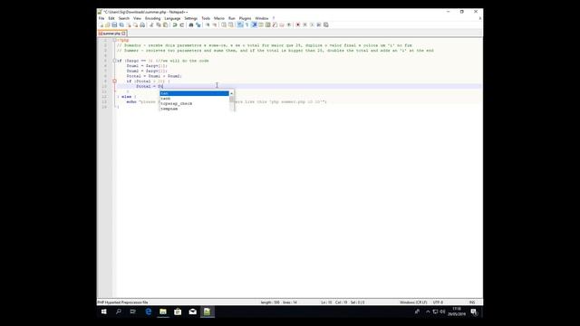Select the summer.php document tab
Image resolution: width=580 pixels, height=326 pixels.
(x=111, y=34)
